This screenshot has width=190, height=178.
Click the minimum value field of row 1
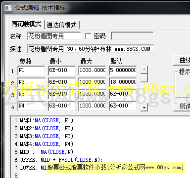coord(62,71)
